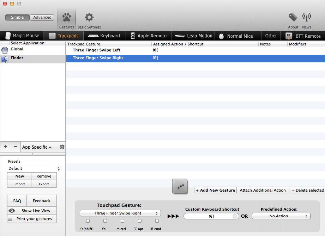
Task: Click the Trackpads device icon
Action: (52, 36)
